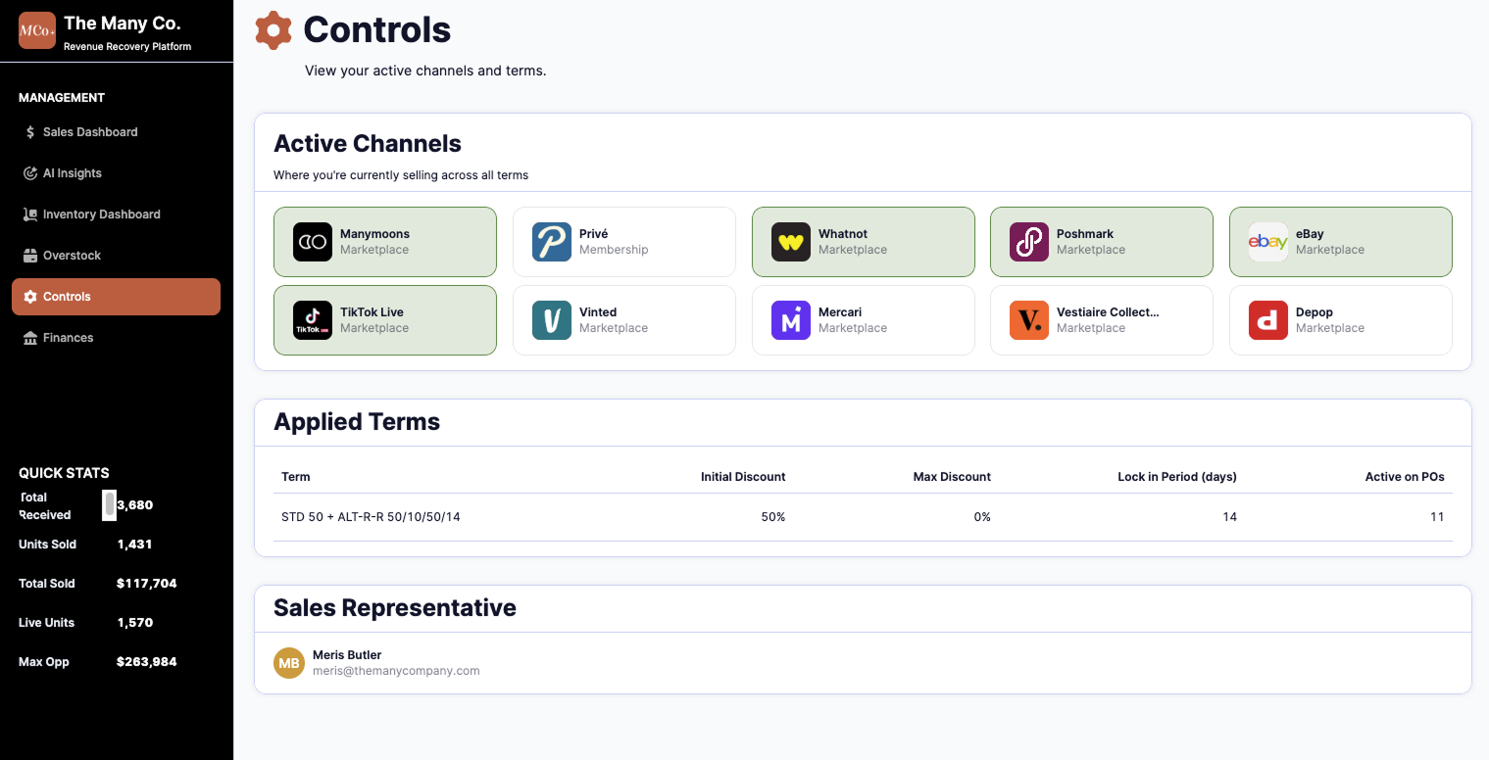This screenshot has width=1489, height=760.
Task: Click the Active on POs column header
Action: 1405,477
